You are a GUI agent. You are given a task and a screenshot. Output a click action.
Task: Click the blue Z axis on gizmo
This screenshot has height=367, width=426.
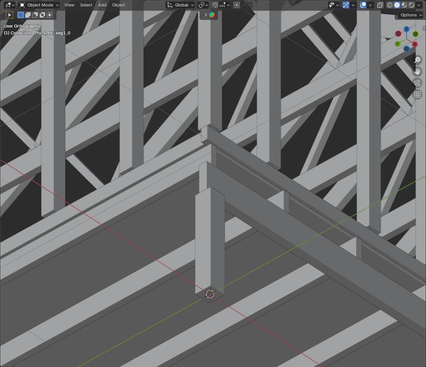pyautogui.click(x=407, y=29)
